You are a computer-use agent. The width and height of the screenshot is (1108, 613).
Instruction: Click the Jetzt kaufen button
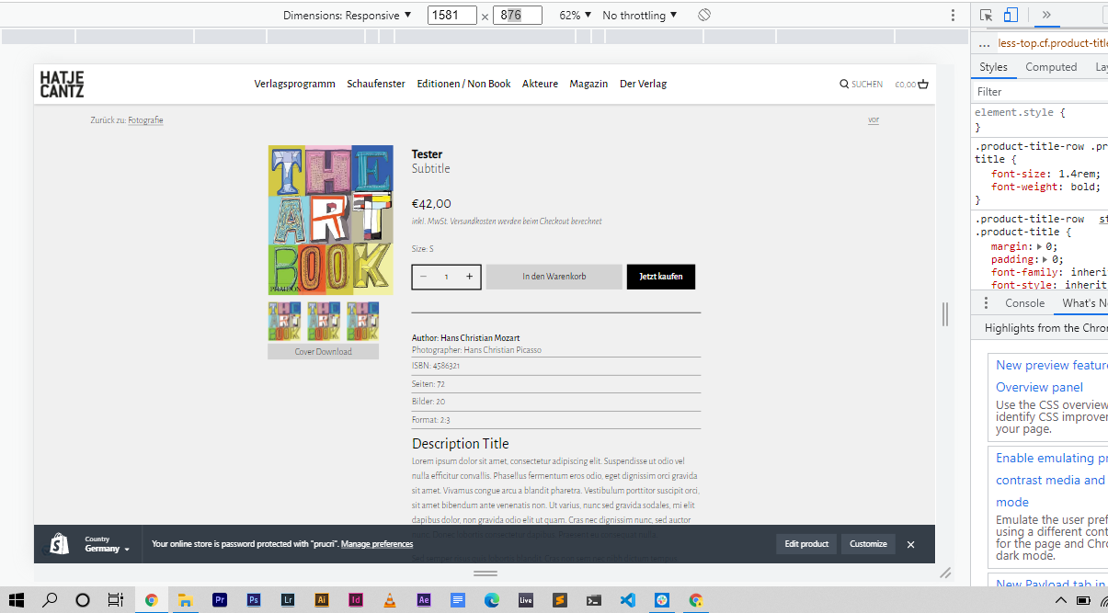click(x=661, y=277)
